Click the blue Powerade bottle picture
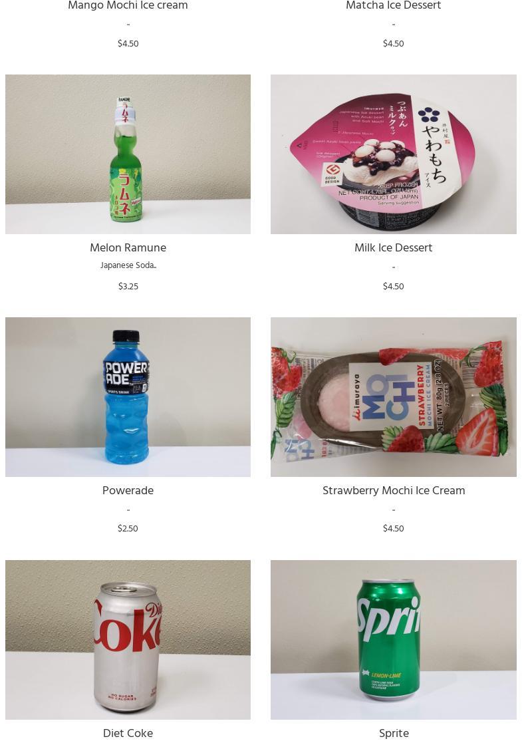Viewport: 522px width, 745px height. [x=128, y=396]
